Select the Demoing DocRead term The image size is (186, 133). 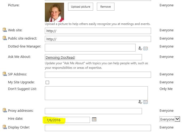(60, 57)
